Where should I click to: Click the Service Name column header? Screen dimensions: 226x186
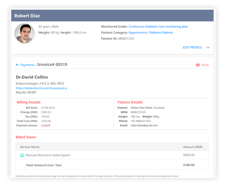[29, 147]
